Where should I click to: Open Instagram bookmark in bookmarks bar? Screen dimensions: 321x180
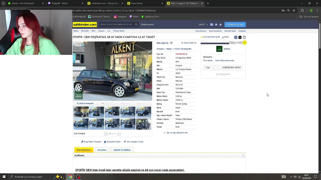[x=120, y=17]
